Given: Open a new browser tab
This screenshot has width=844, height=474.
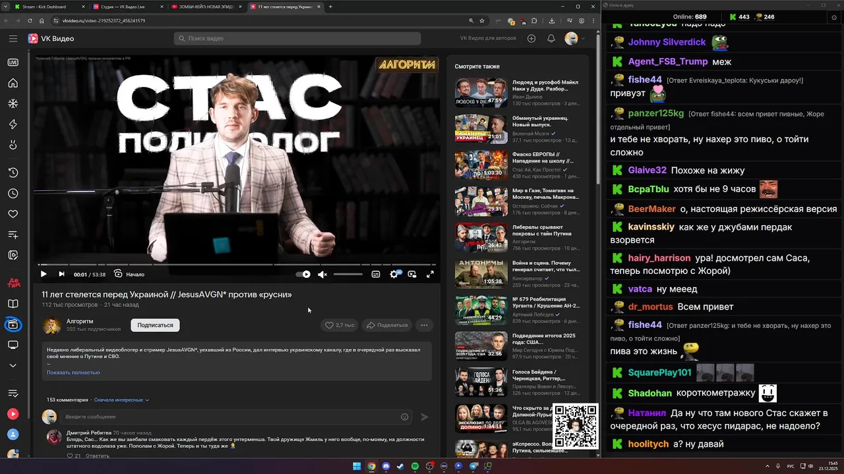Looking at the screenshot, I should pos(330,7).
